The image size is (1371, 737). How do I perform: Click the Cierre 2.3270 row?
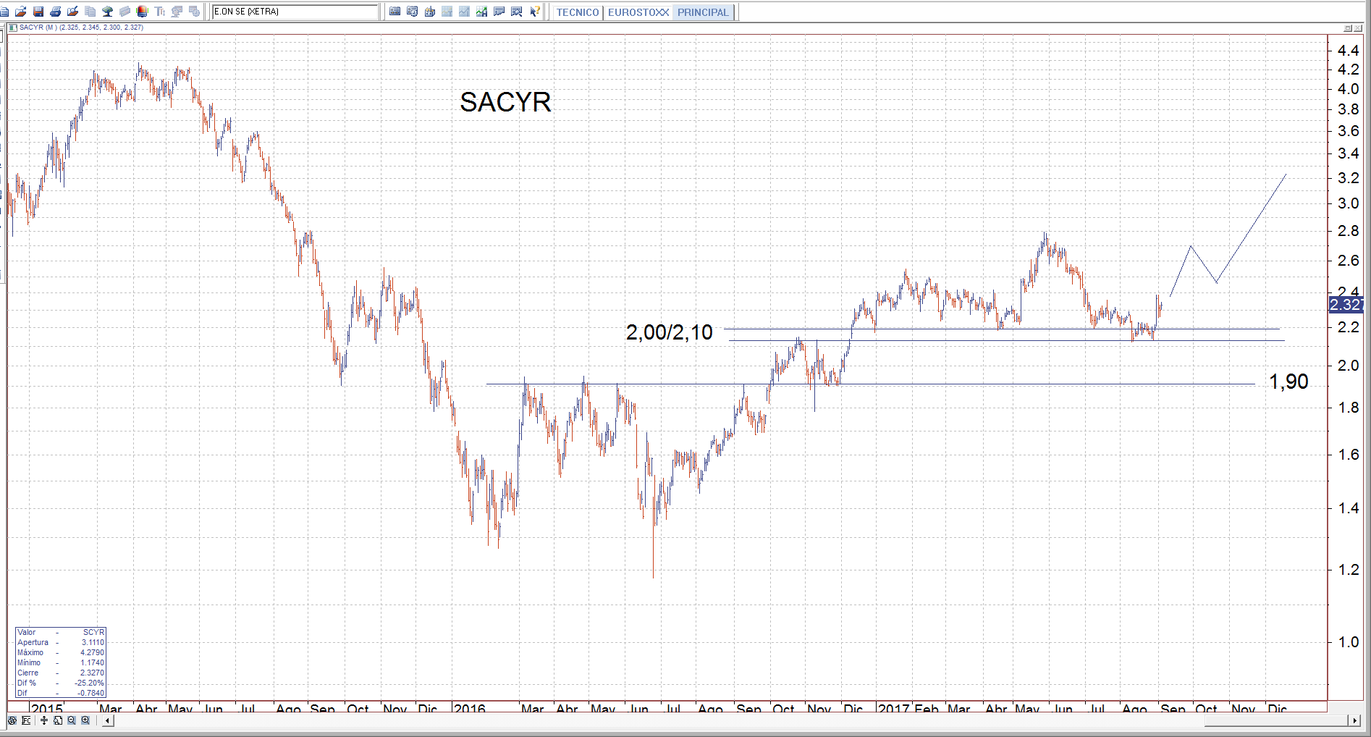pyautogui.click(x=61, y=673)
